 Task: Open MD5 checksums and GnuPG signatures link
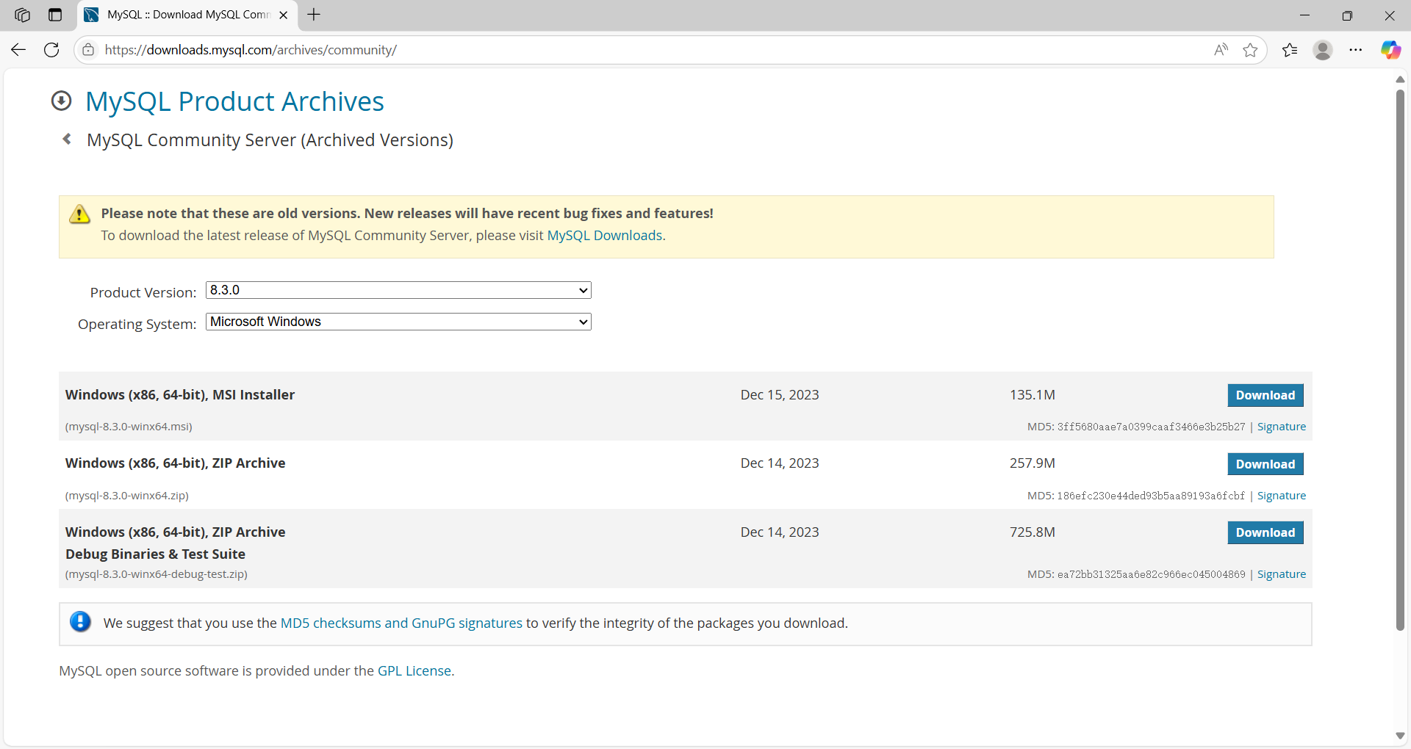pos(401,623)
